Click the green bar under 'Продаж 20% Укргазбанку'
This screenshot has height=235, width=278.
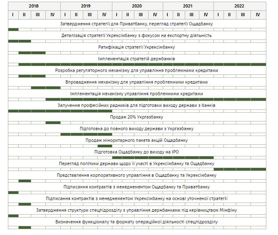coord(53,123)
